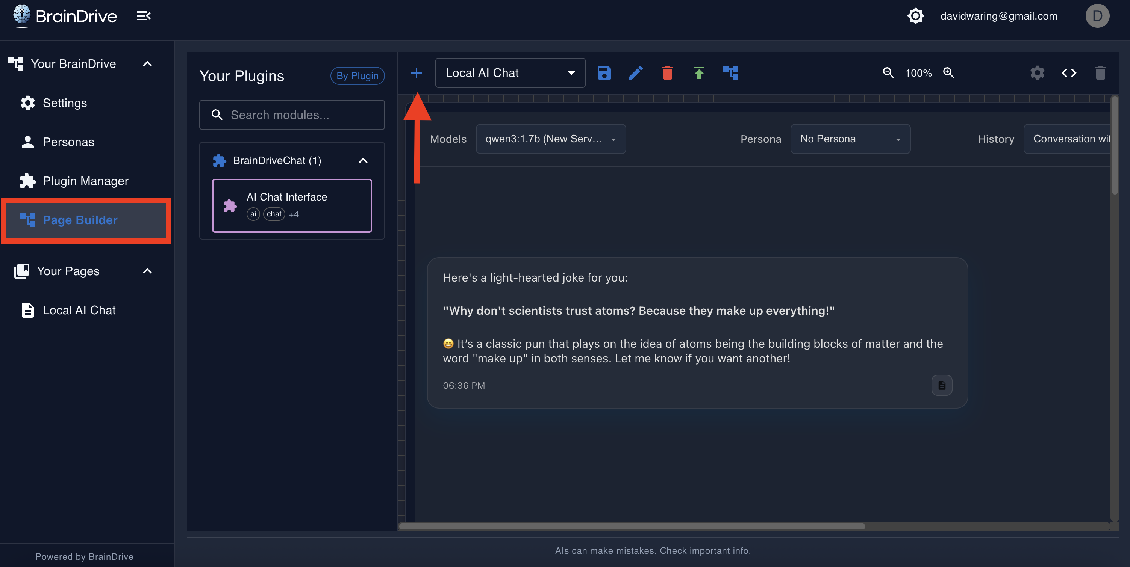Open the Local AI Chat page dropdown

click(510, 73)
